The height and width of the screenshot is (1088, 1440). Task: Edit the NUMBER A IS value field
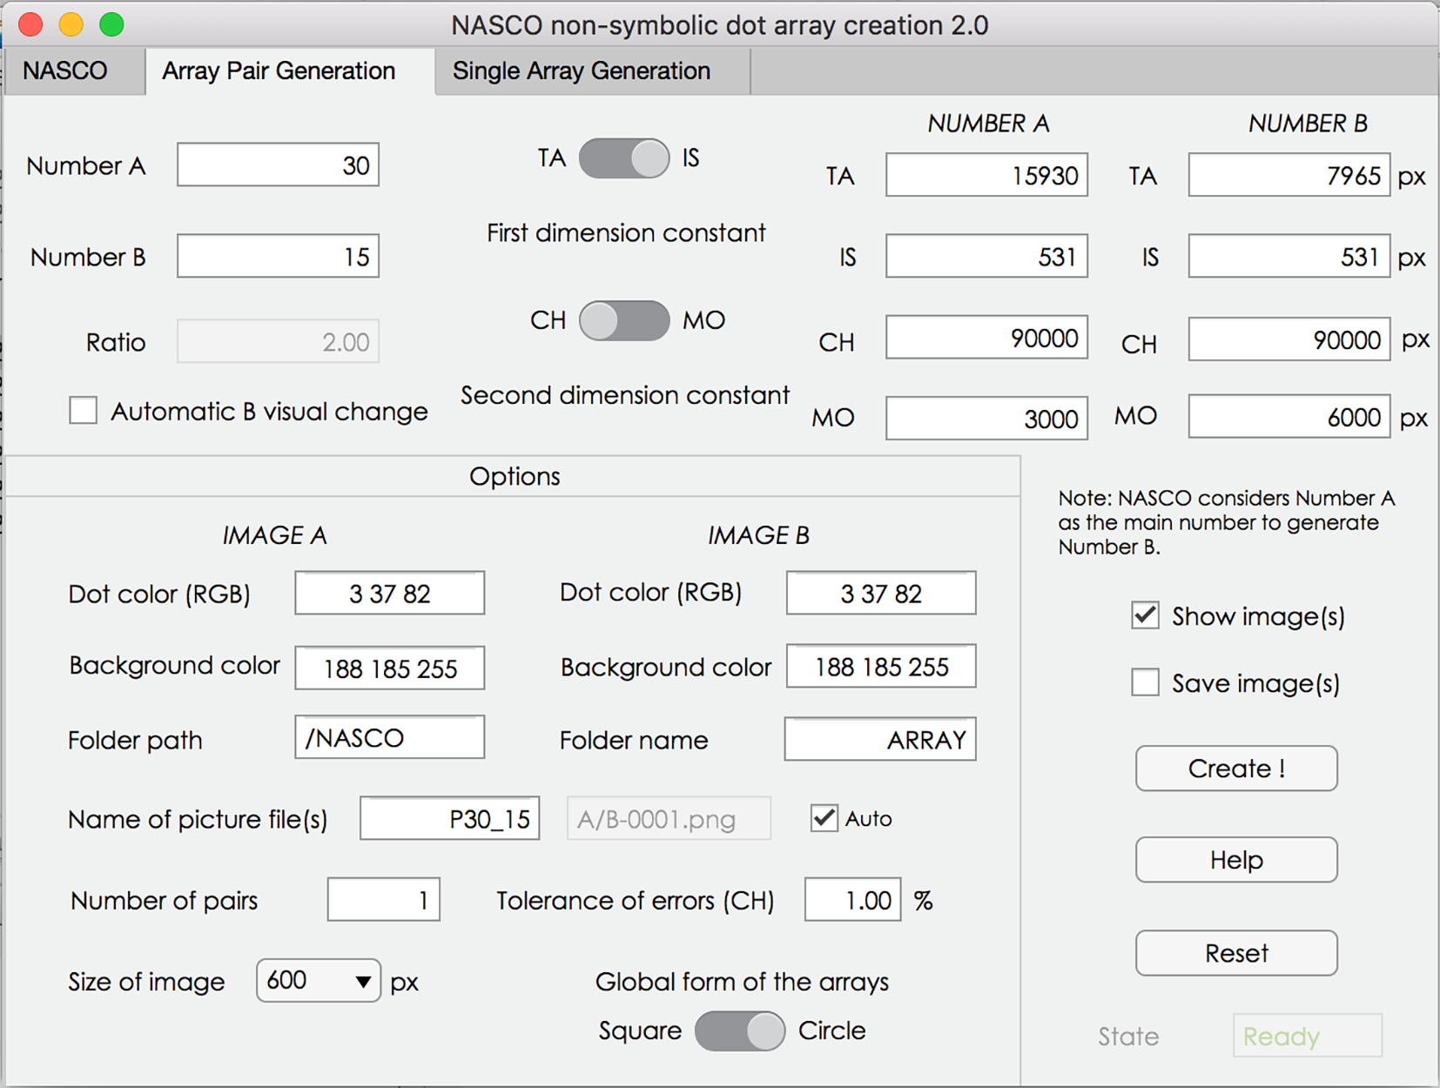(987, 257)
